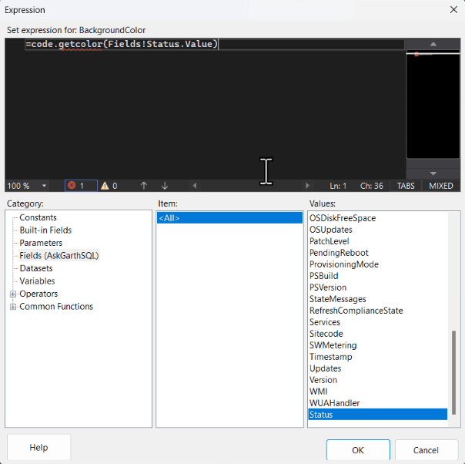Screen dimensions: 465x464
Task: Click the code minimap overview panel
Action: coord(433,104)
